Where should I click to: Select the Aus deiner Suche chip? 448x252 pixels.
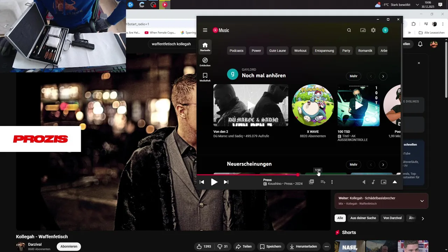pos(363,218)
